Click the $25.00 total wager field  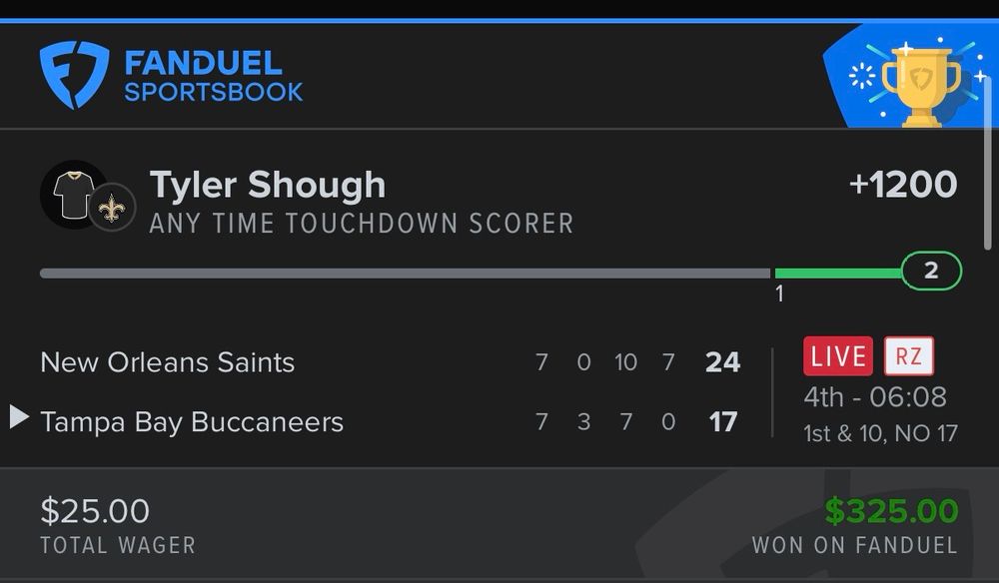(95, 513)
